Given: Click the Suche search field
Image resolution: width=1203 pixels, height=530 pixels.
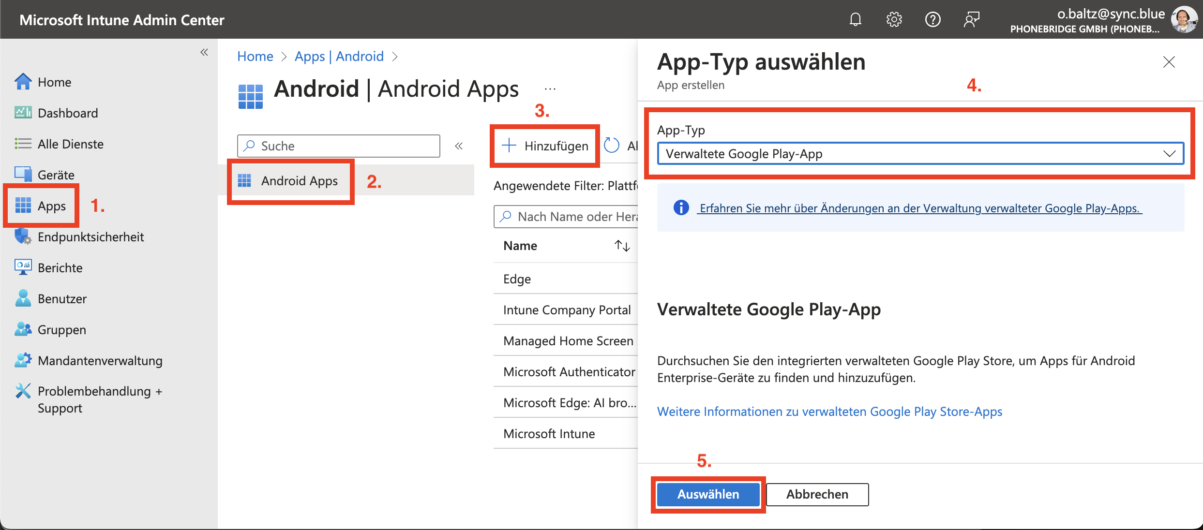Looking at the screenshot, I should coord(339,146).
